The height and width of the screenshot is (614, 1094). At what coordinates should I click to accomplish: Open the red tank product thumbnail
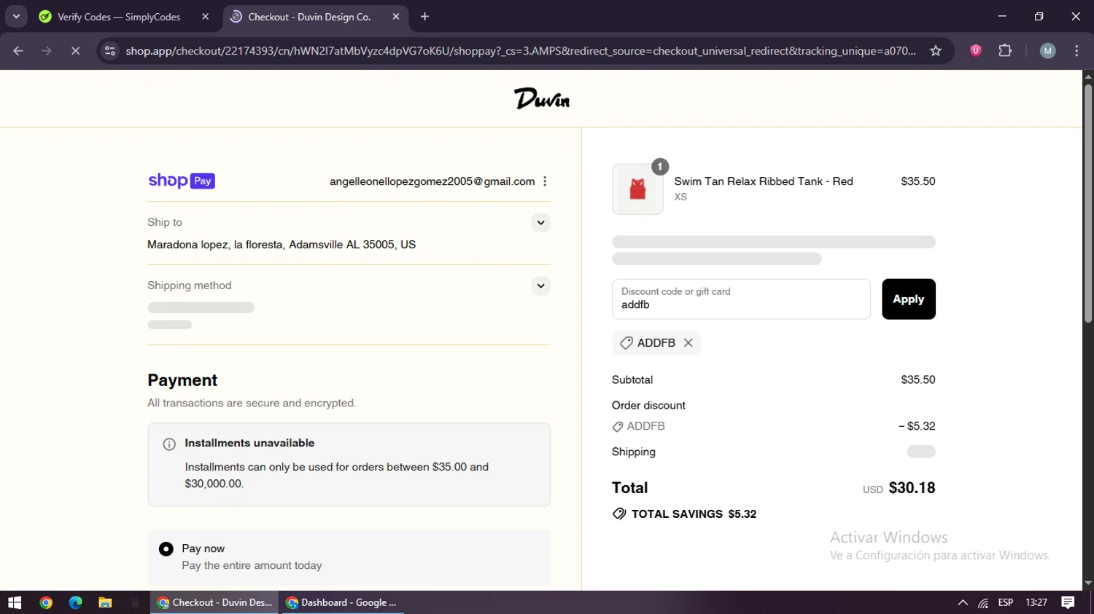(x=637, y=189)
